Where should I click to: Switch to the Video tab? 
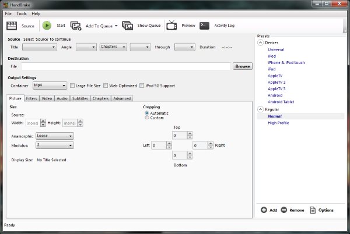[47, 98]
